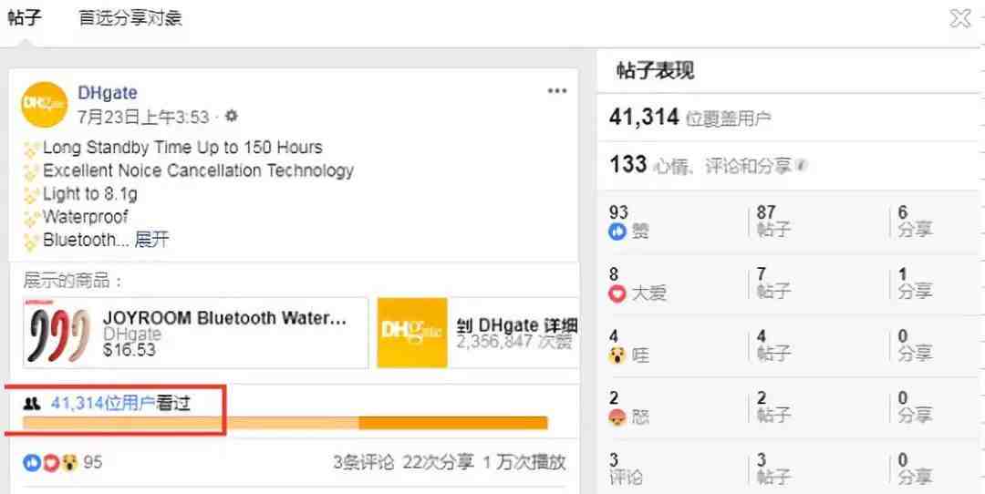Click the DHgate page profile avatar
The width and height of the screenshot is (985, 494).
click(x=44, y=105)
